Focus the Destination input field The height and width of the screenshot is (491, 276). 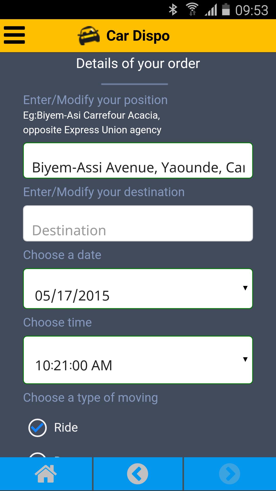click(138, 224)
